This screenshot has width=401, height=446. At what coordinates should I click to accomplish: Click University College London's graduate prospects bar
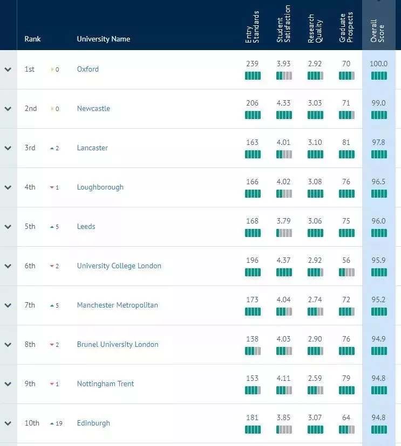click(347, 272)
